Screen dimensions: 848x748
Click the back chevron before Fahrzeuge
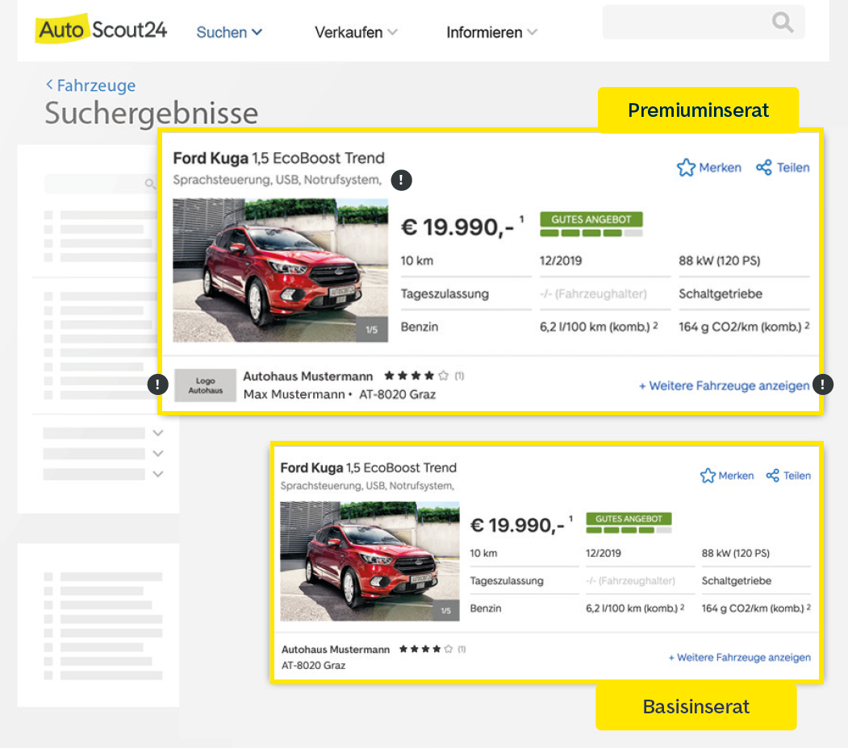click(49, 85)
